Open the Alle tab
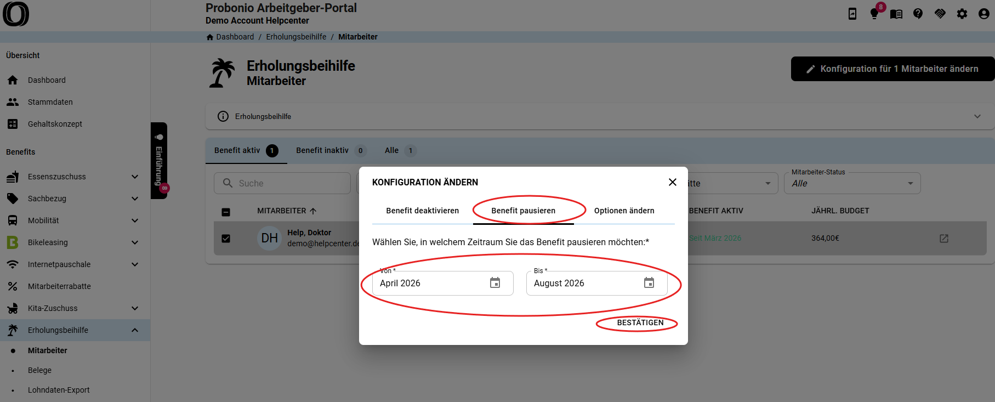995x402 pixels. pyautogui.click(x=401, y=150)
